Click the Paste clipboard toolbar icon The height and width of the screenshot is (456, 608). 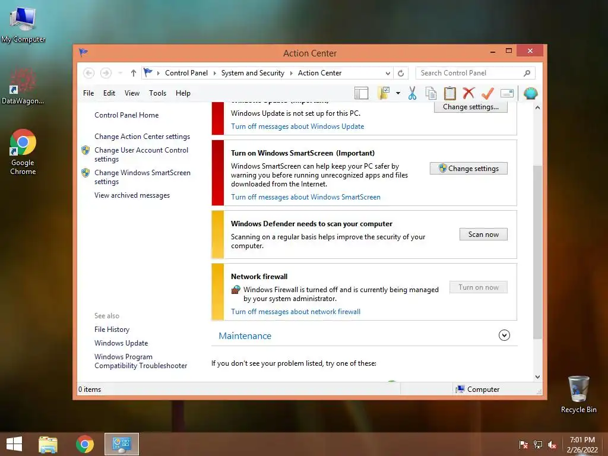(450, 93)
